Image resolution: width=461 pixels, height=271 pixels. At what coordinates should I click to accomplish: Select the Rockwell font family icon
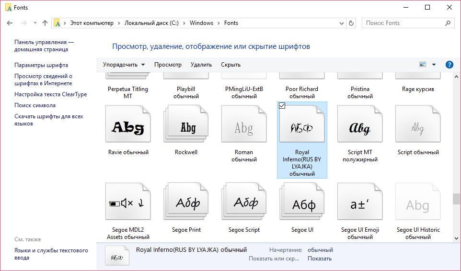186,127
